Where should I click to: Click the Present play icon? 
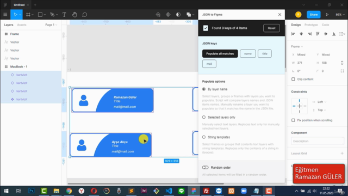327,15
